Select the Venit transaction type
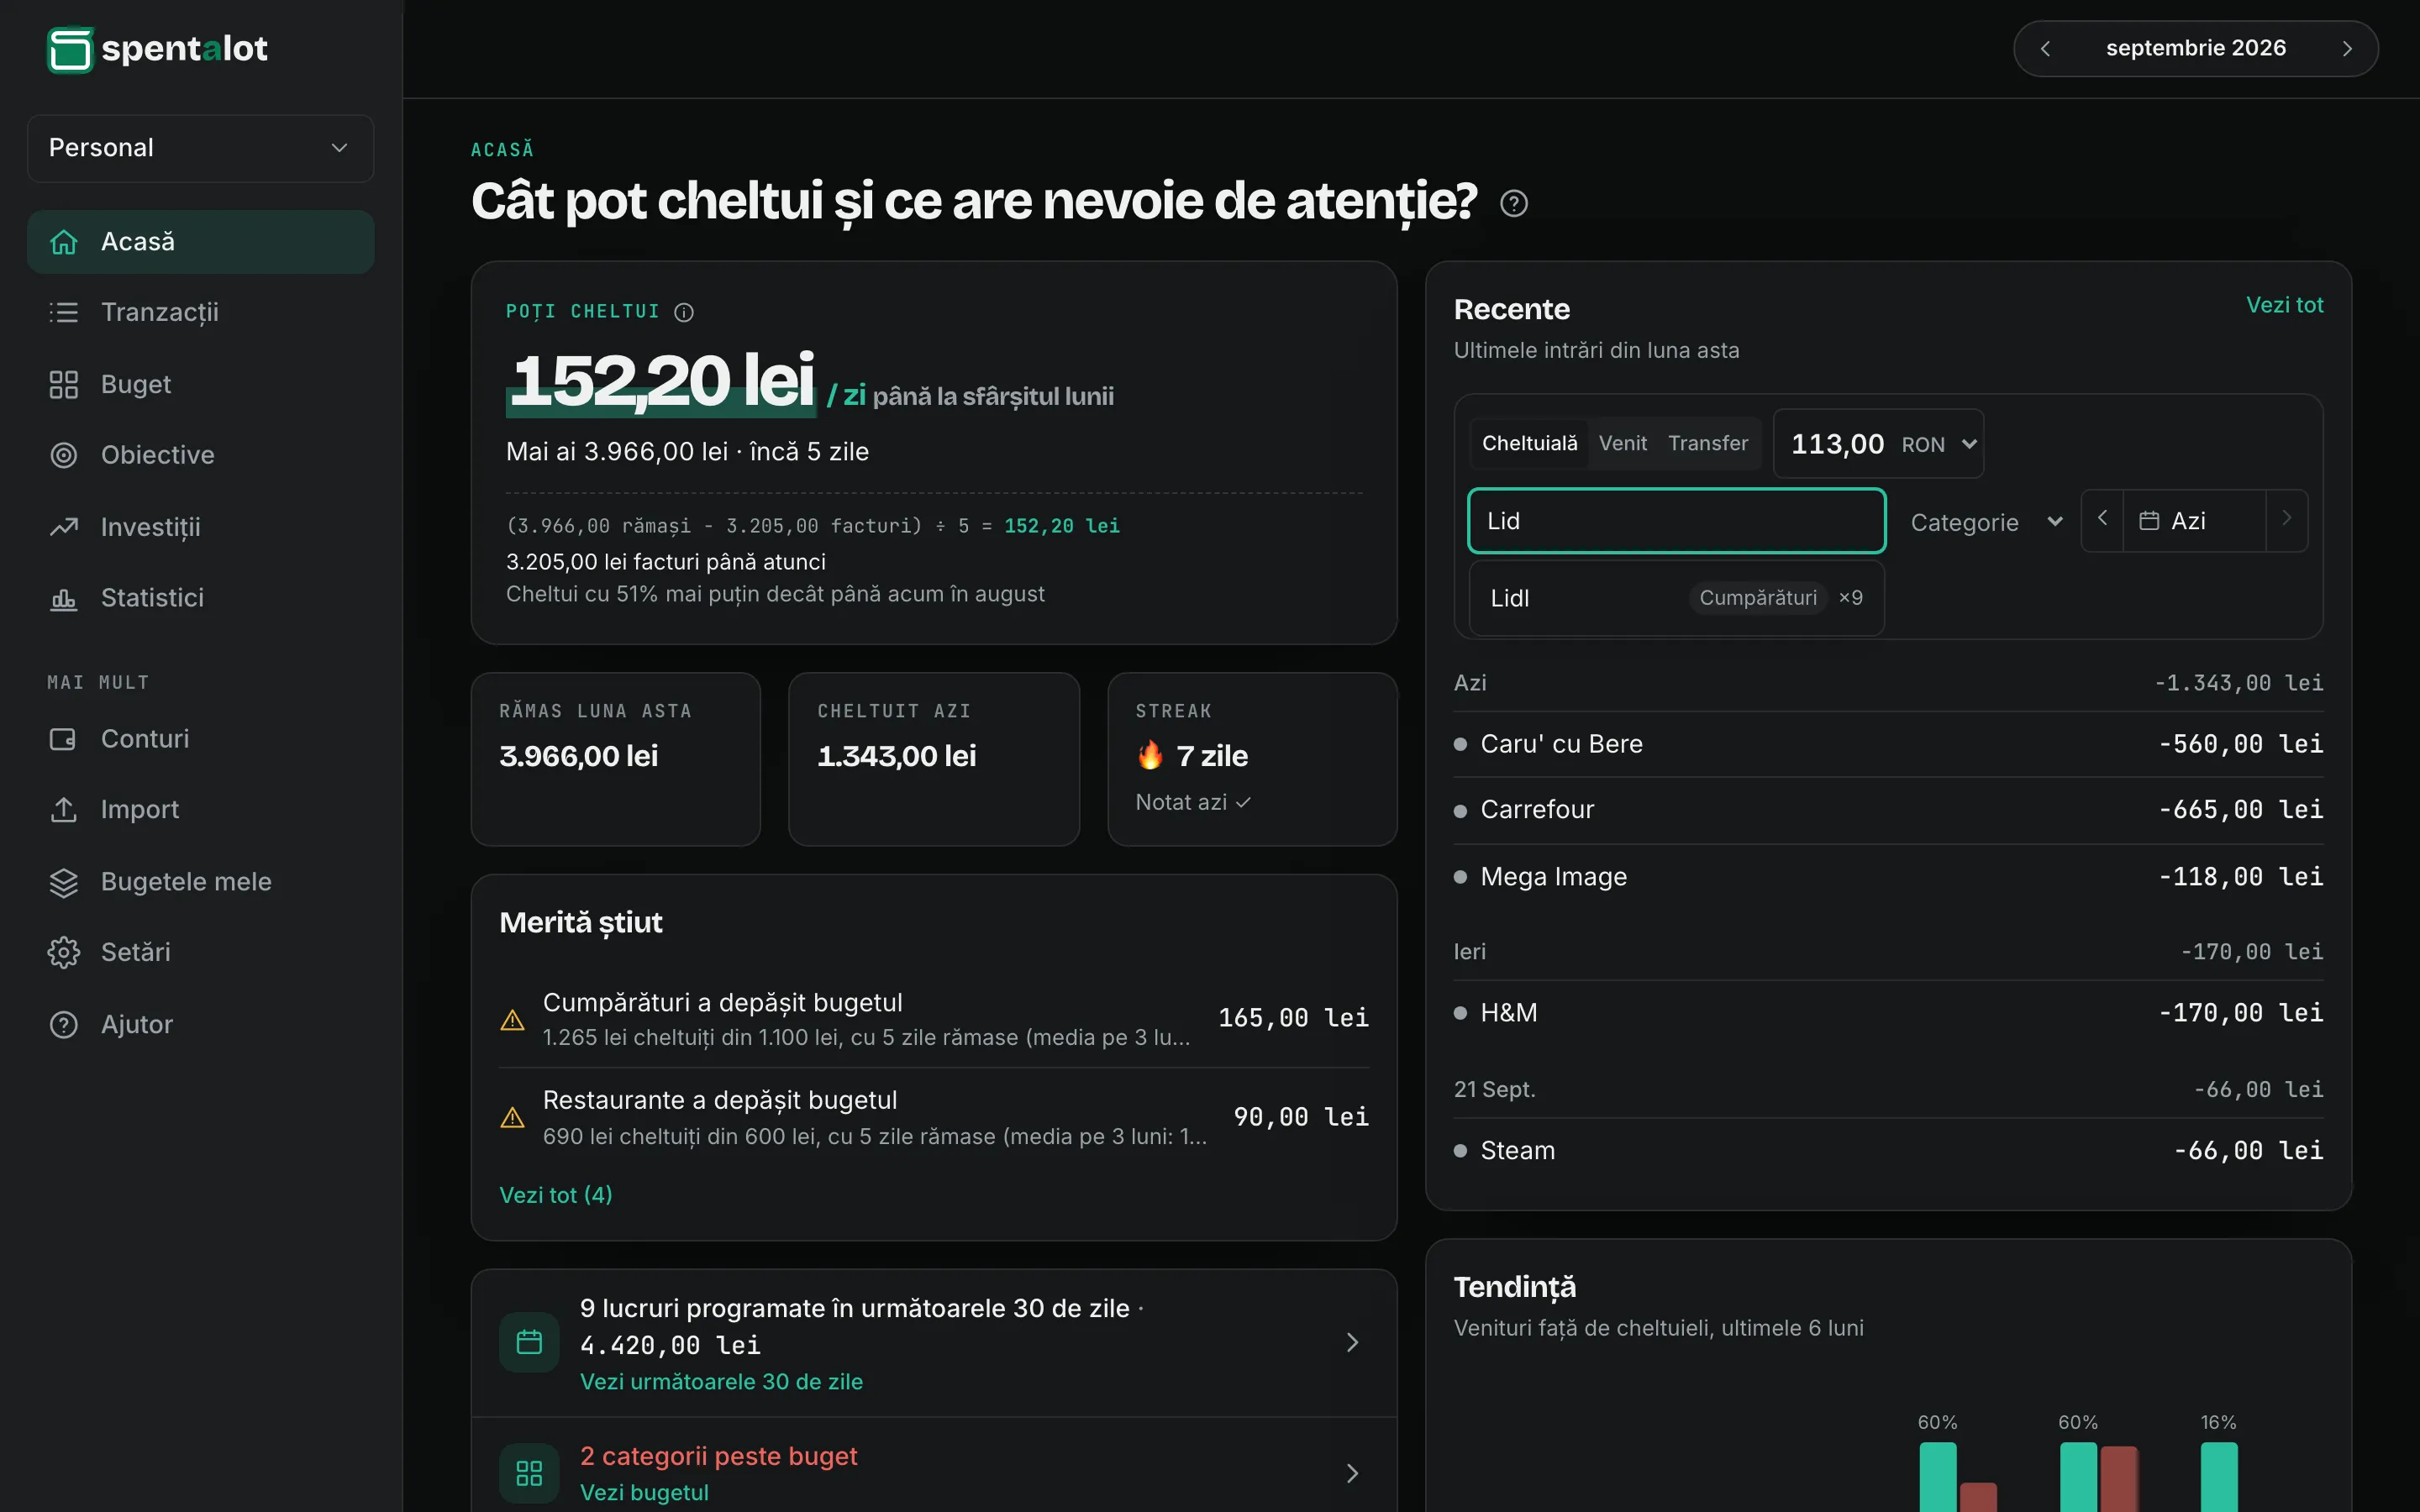The width and height of the screenshot is (2420, 1512). coord(1622,443)
